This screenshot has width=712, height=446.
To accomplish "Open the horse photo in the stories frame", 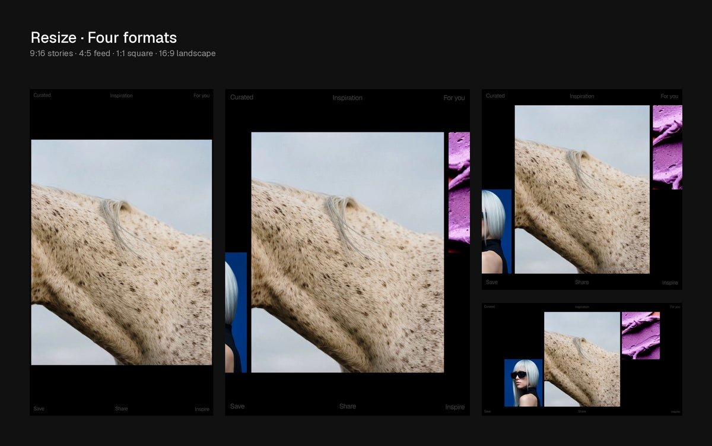I will [x=122, y=252].
